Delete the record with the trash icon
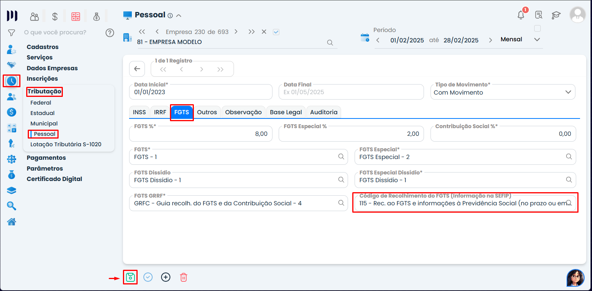Screen dimensions: 592x291 click(x=183, y=277)
